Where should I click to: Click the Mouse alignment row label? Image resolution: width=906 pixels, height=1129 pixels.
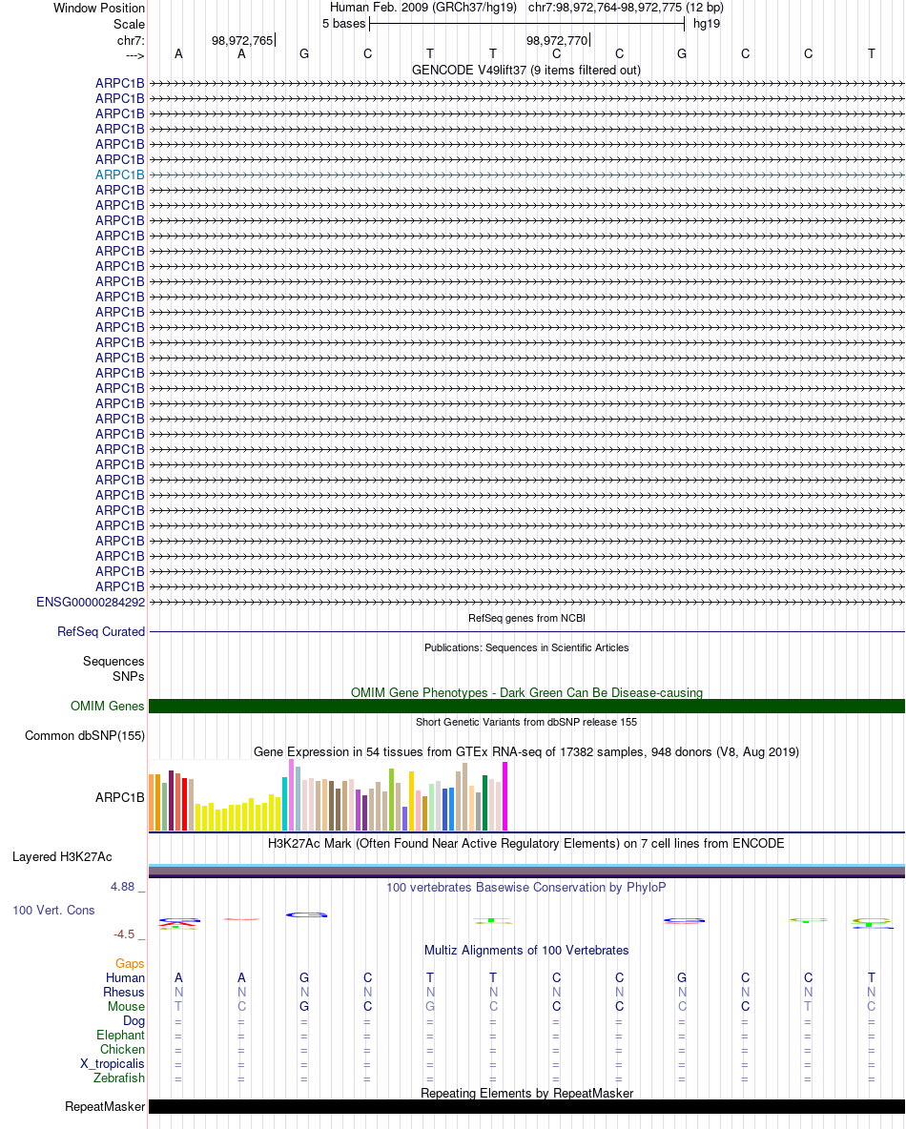click(x=126, y=1007)
